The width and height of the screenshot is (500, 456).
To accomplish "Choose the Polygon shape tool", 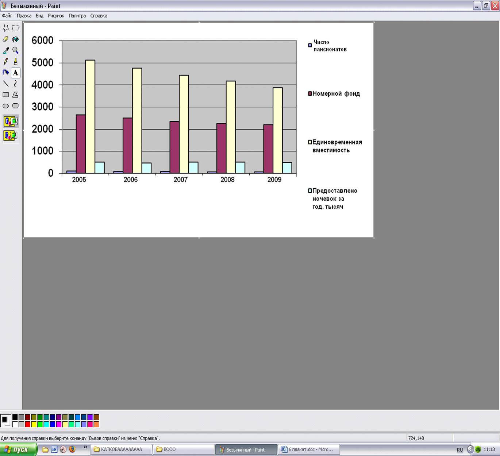I will [x=15, y=95].
